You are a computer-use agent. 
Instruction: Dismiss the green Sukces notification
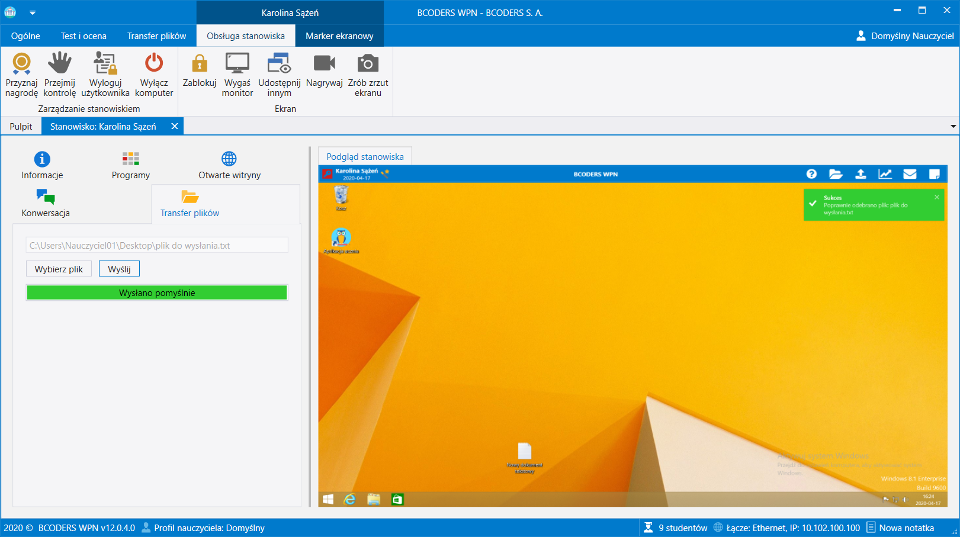click(937, 197)
